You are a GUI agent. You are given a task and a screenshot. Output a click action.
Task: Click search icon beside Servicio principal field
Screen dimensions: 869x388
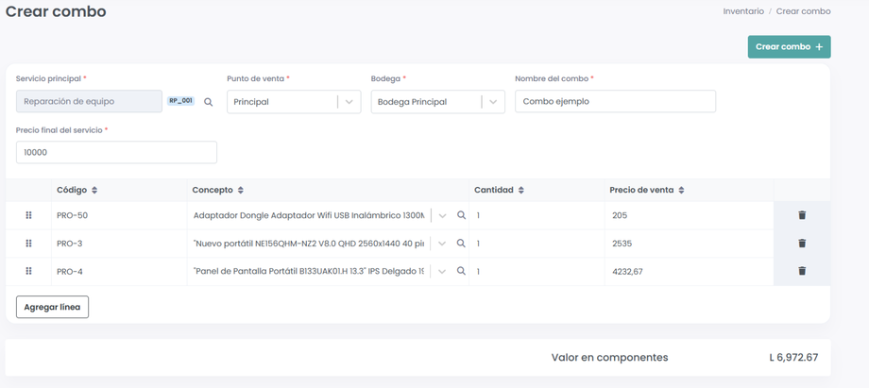pos(209,102)
